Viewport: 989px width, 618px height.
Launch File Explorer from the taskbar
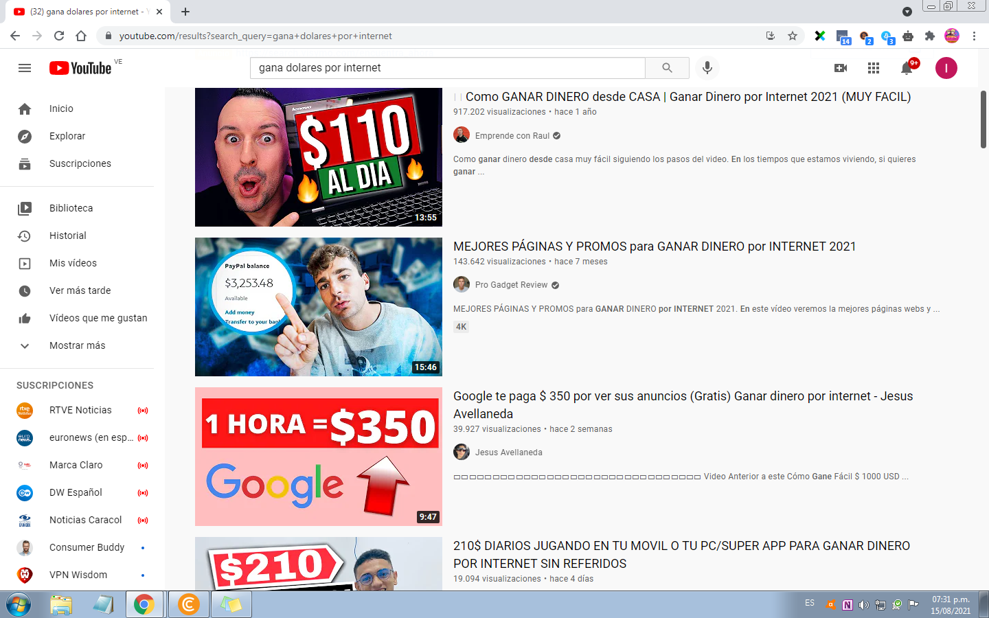pos(61,605)
